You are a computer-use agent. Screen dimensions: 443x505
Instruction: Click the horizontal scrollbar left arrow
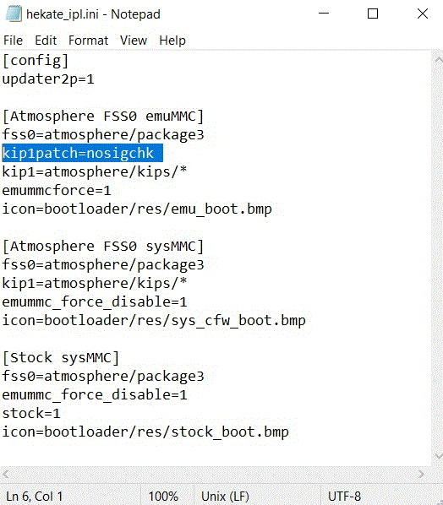coord(6,474)
